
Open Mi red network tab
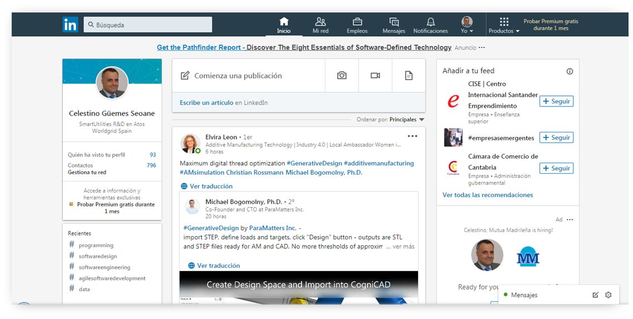pyautogui.click(x=320, y=25)
